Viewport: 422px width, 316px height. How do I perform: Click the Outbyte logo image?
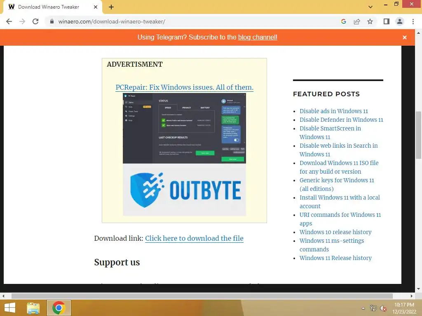(184, 190)
